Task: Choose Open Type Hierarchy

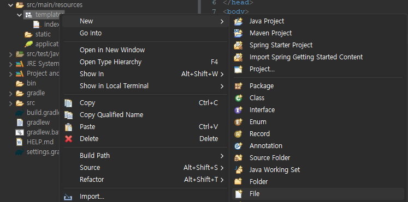Action: click(145, 62)
